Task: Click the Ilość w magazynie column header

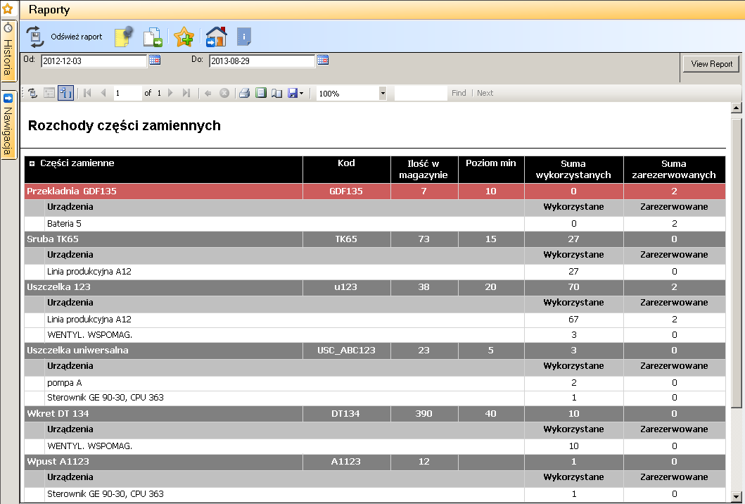Action: [424, 169]
